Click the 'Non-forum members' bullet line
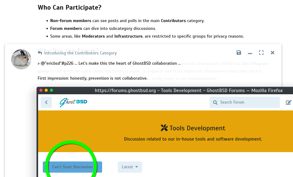This screenshot has width=293, height=177. point(127,21)
